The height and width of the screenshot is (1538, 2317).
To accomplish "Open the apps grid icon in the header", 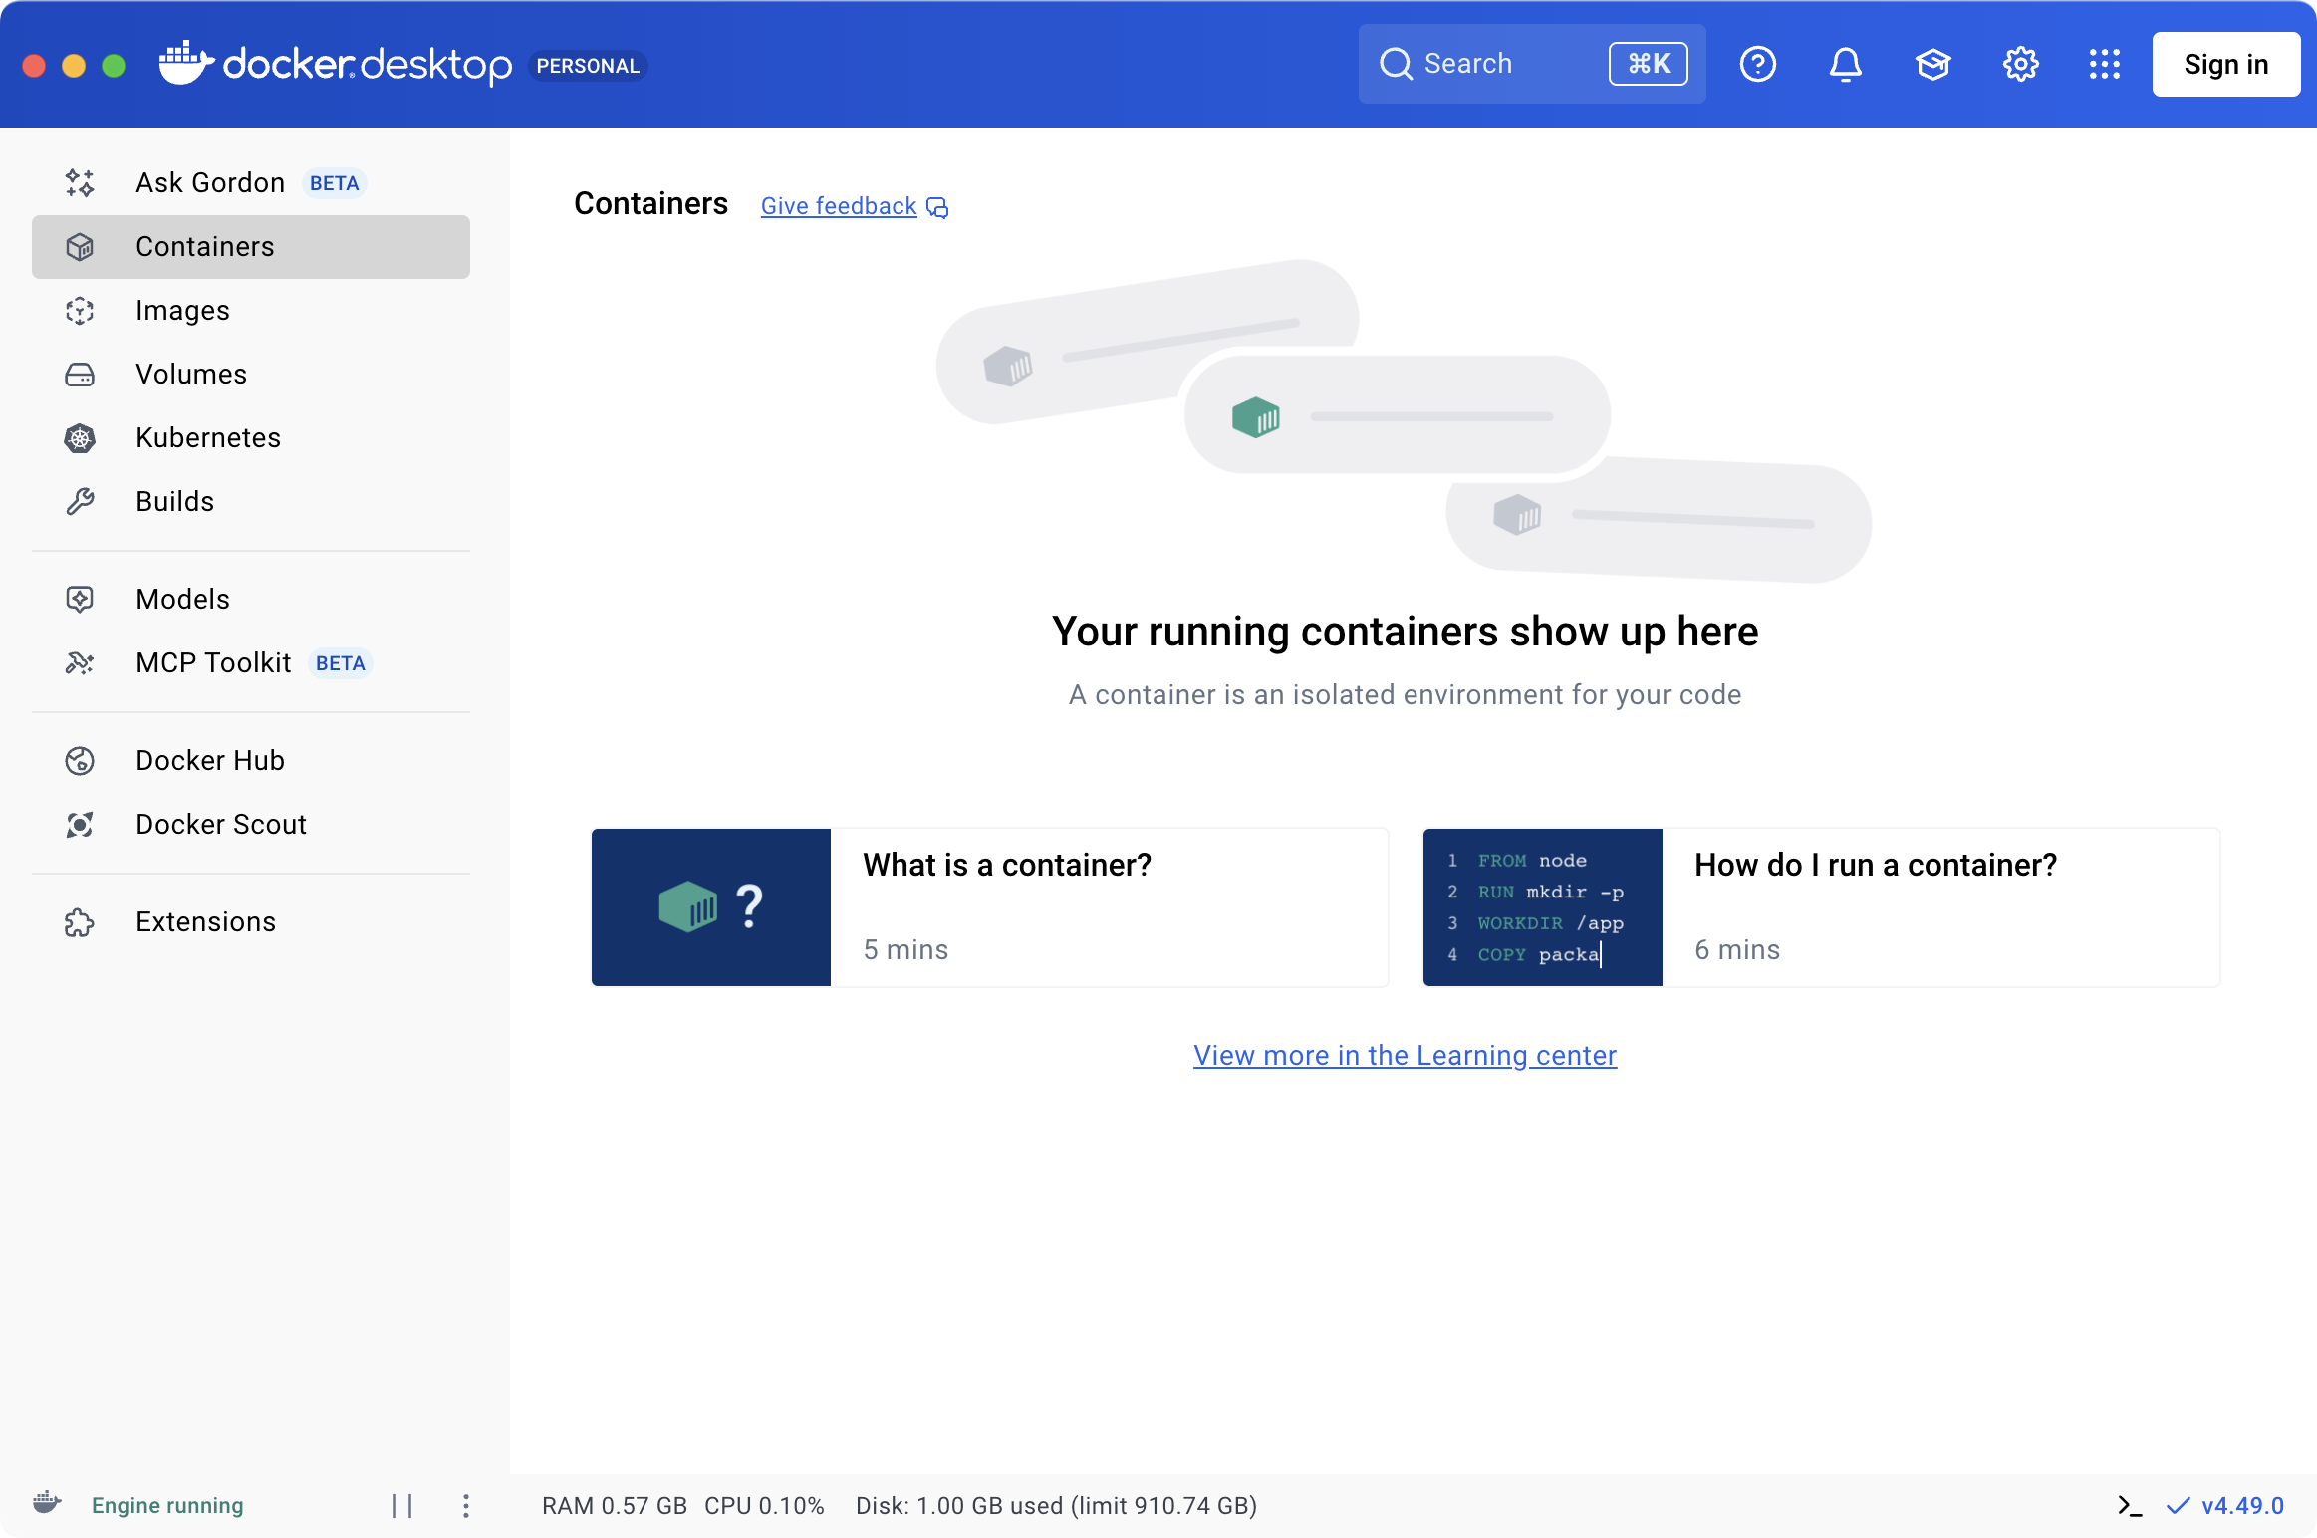I will tap(2104, 64).
